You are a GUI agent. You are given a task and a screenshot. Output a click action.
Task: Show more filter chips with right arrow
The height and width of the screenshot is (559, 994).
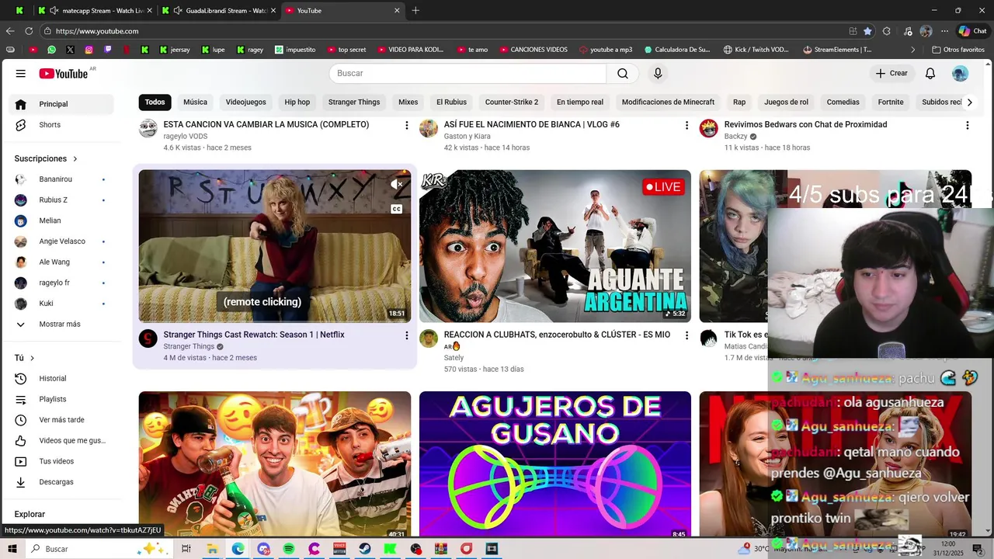point(969,102)
